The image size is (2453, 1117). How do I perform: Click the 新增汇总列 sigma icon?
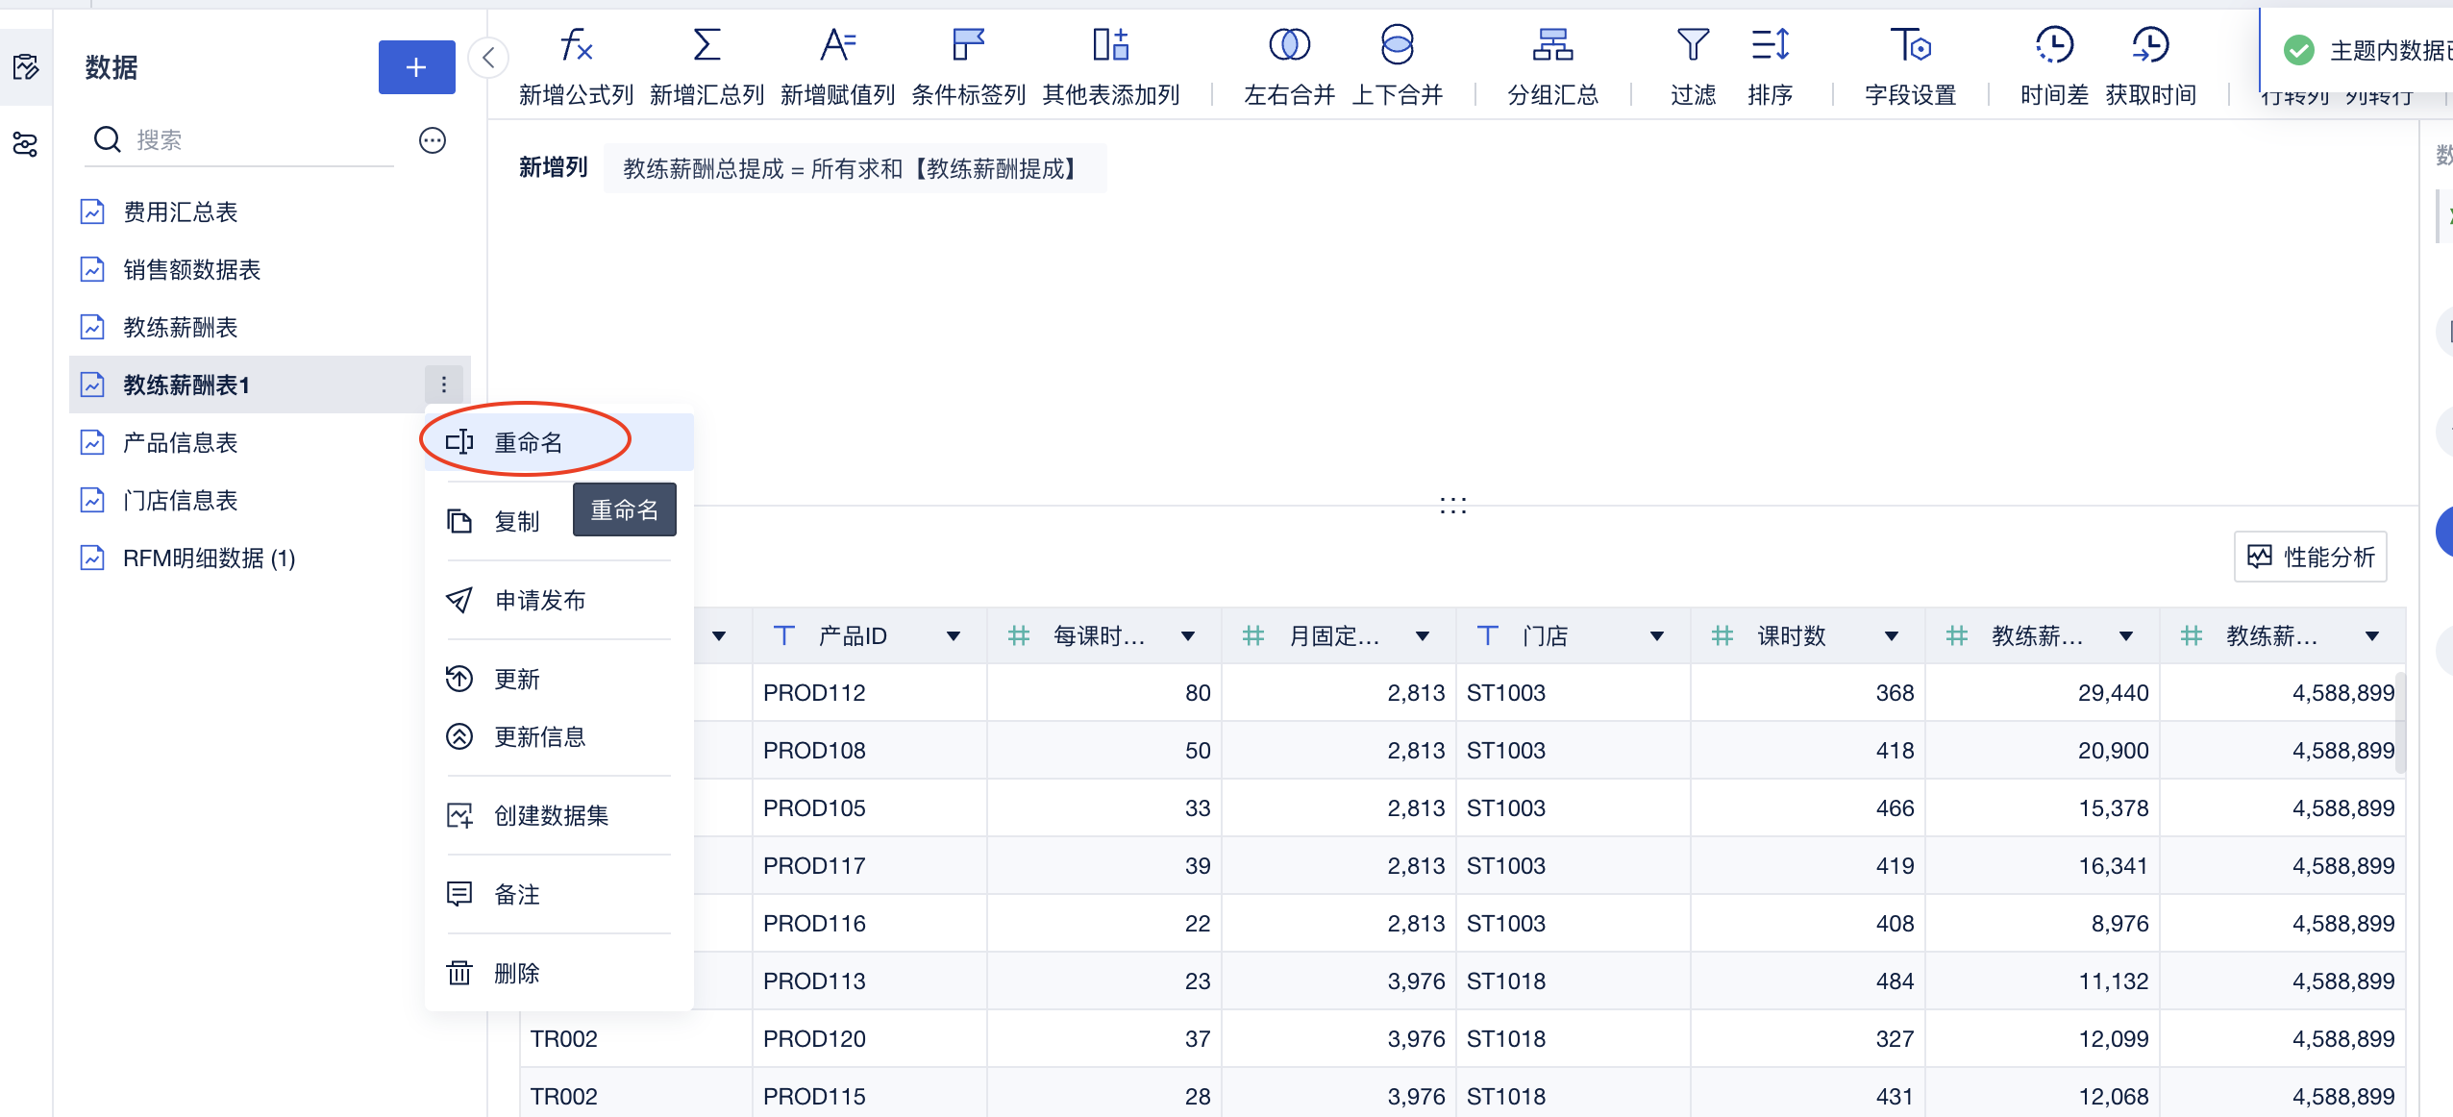(x=706, y=45)
